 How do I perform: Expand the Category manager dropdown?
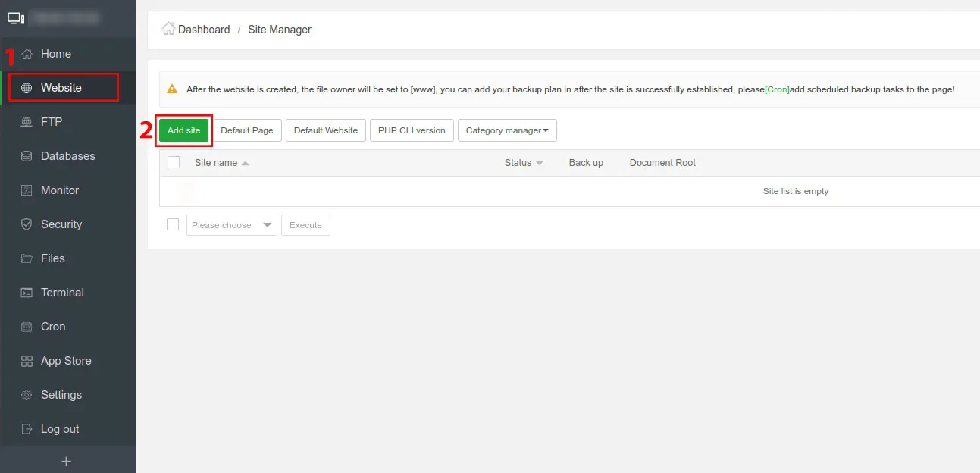coord(507,130)
